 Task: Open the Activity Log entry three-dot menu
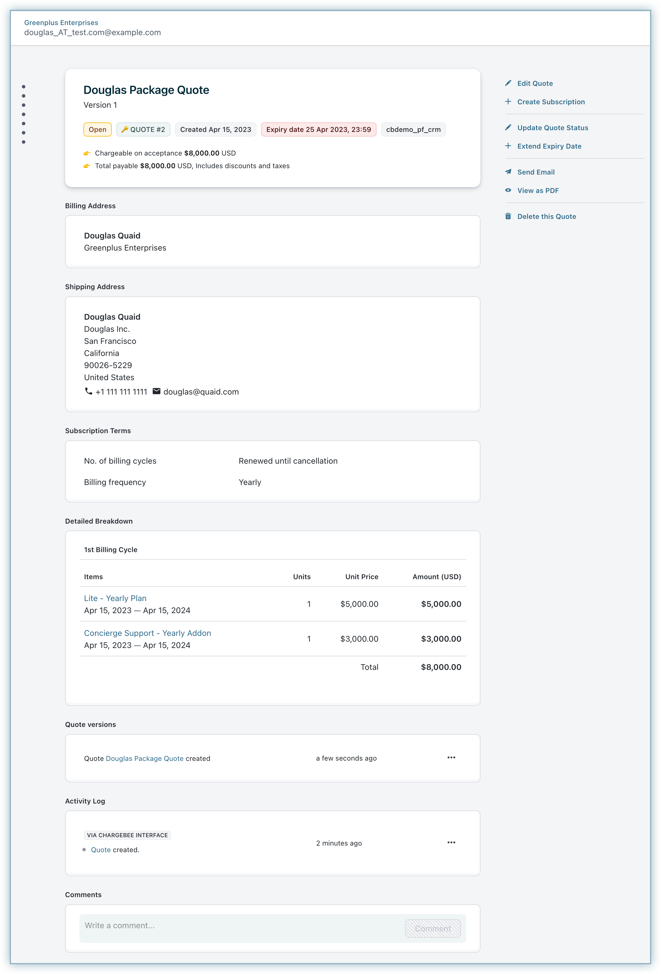point(451,842)
